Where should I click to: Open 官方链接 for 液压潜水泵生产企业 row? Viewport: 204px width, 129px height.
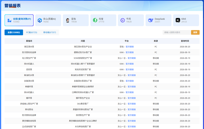[x=130, y=47]
